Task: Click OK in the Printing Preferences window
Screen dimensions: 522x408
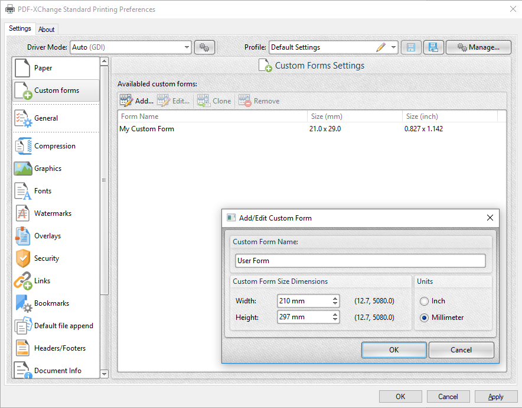Action: coord(400,397)
